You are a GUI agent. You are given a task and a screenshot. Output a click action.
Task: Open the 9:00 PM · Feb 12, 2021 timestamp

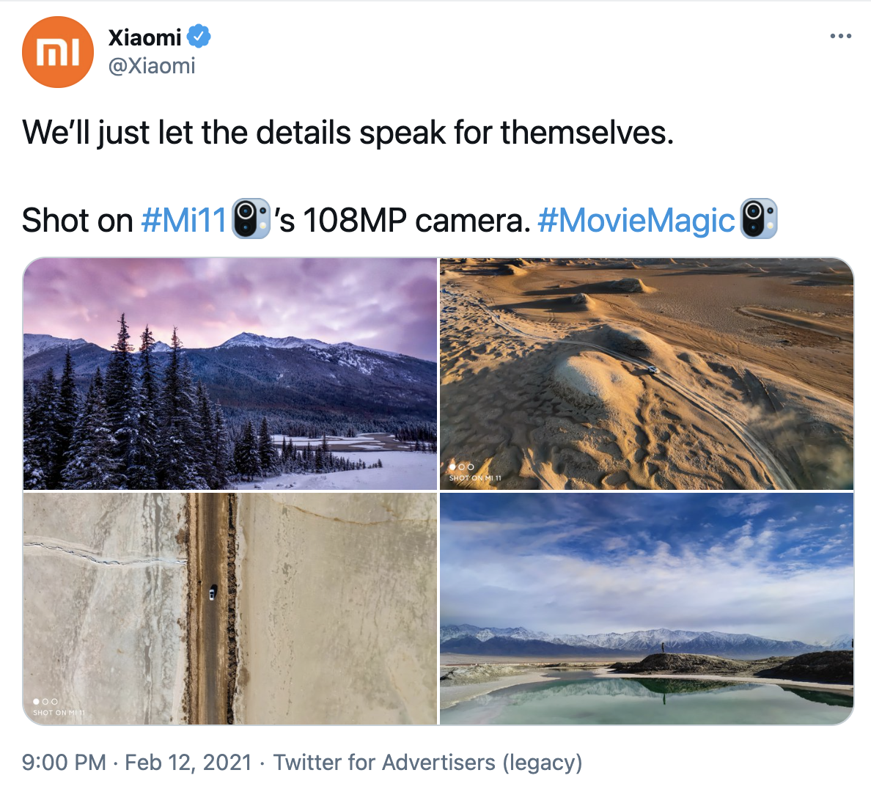[136, 762]
